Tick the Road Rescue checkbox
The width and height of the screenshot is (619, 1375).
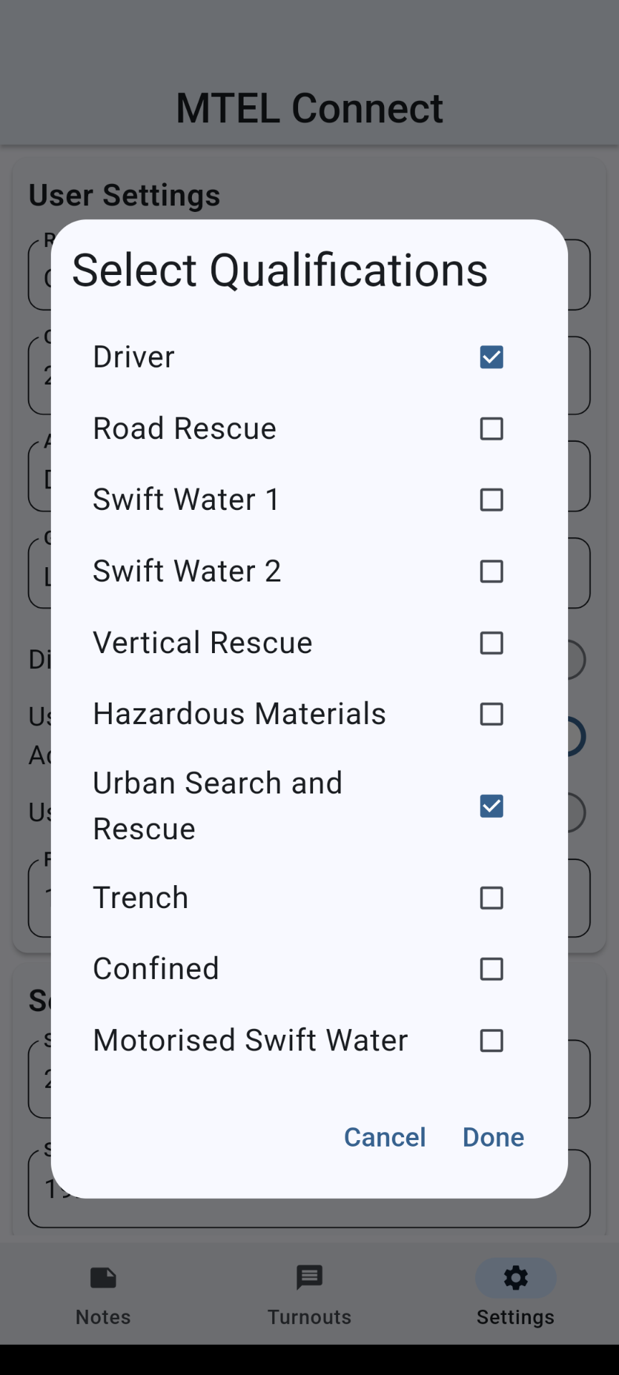click(491, 428)
